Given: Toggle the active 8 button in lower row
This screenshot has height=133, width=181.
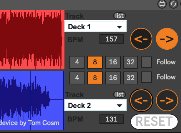Looking at the screenshot, I should (95, 78).
